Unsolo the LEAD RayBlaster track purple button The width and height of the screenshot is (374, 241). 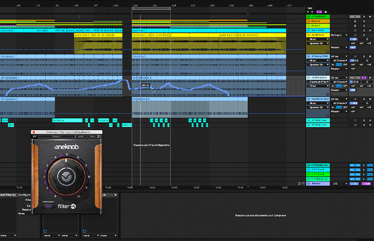coord(364,78)
